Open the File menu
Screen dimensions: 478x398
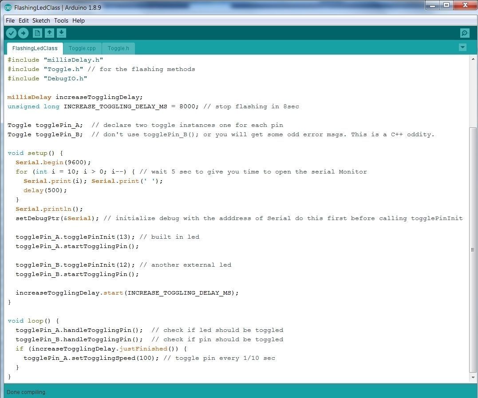pyautogui.click(x=10, y=20)
